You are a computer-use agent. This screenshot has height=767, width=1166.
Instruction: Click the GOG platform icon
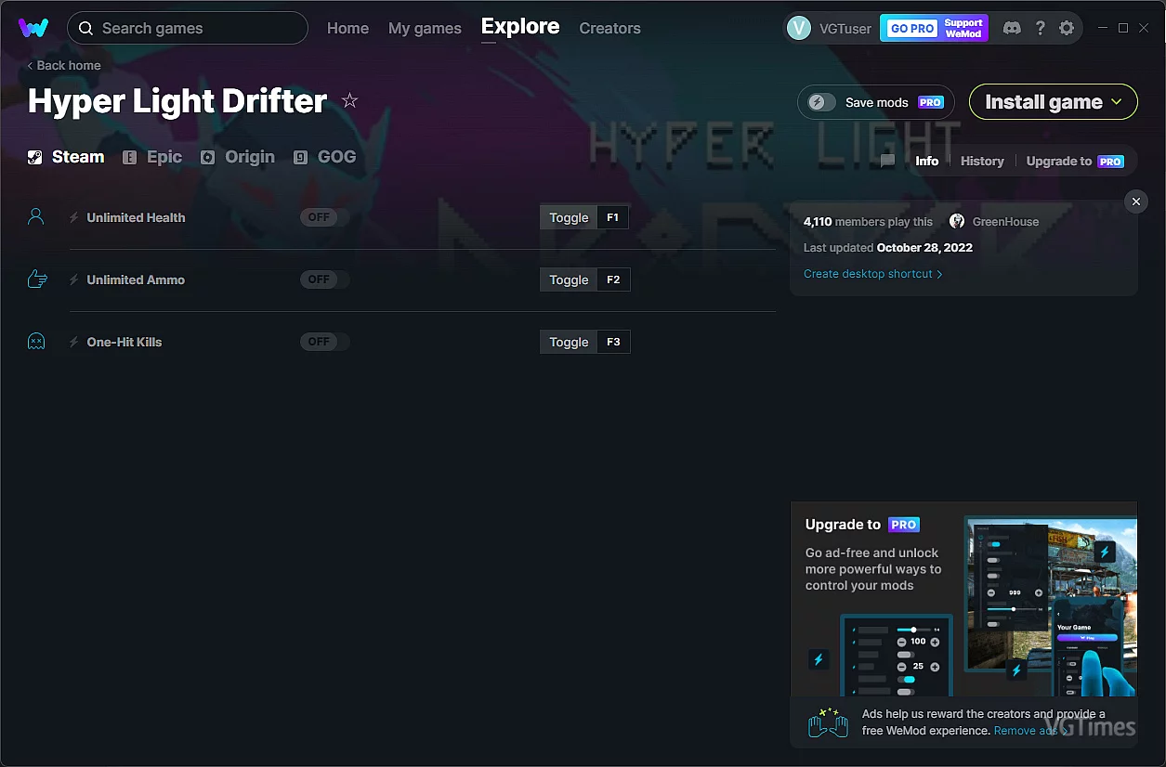click(300, 158)
